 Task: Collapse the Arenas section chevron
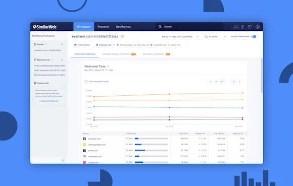[46, 44]
